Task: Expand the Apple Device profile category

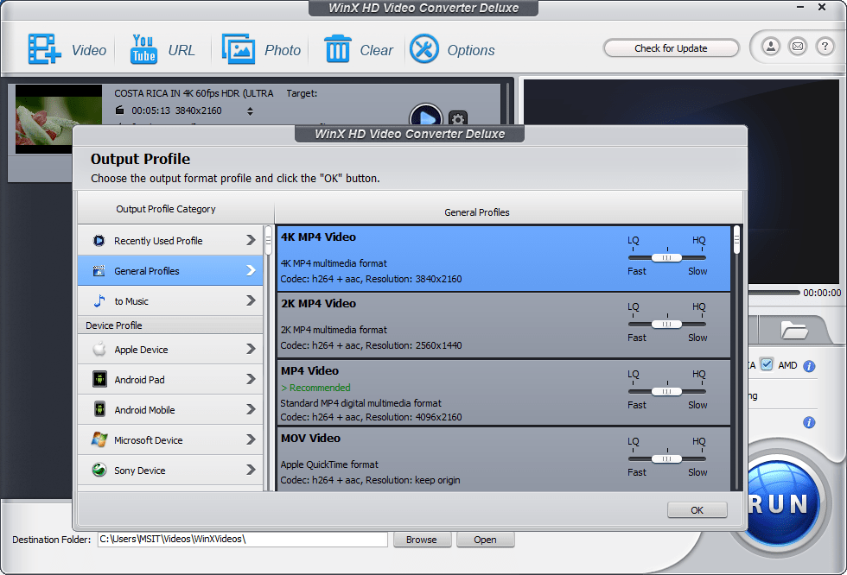Action: point(169,350)
